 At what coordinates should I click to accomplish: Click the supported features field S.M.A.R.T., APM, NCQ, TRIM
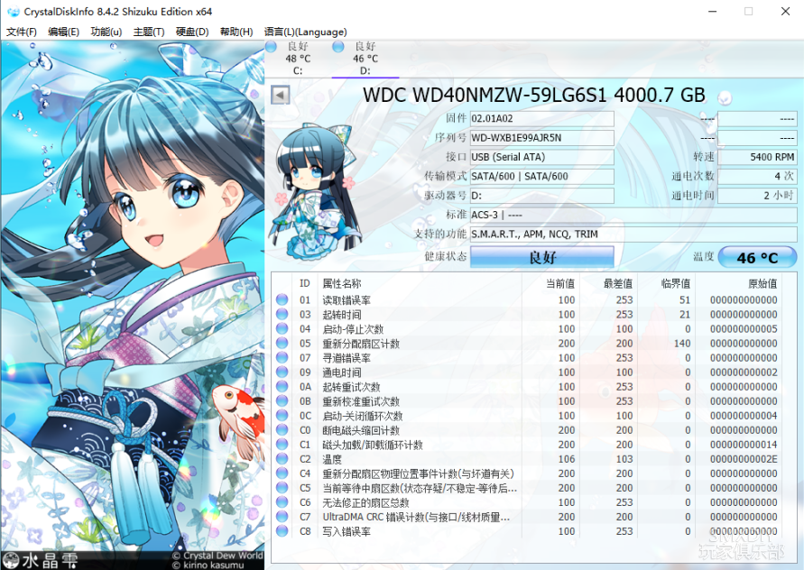pyautogui.click(x=633, y=234)
